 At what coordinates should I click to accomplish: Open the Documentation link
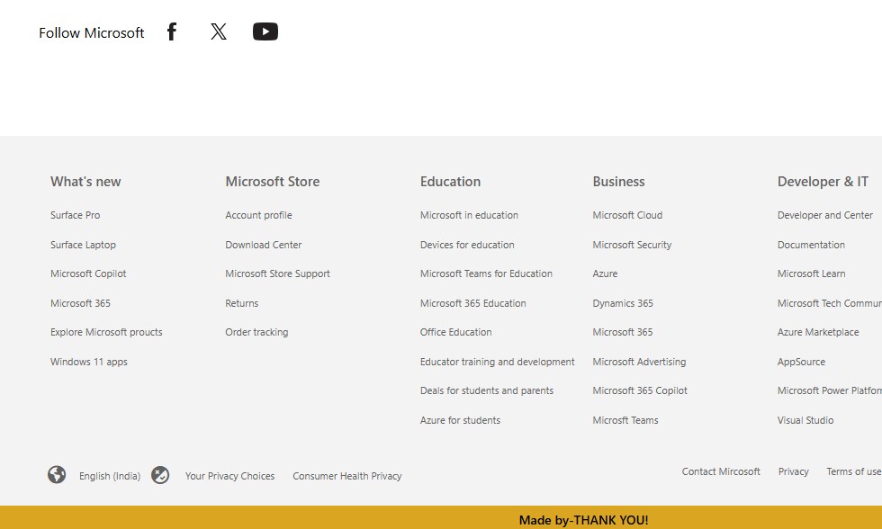tap(811, 245)
